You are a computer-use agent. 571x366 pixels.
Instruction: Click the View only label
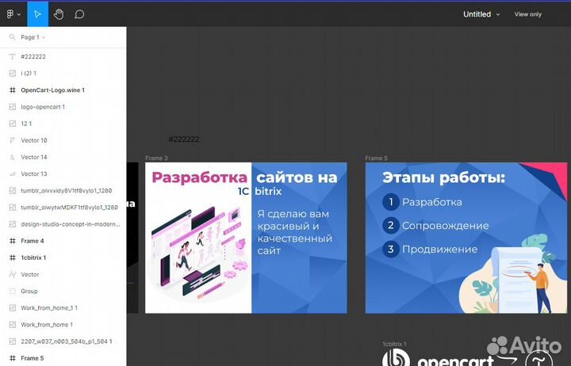(x=527, y=14)
